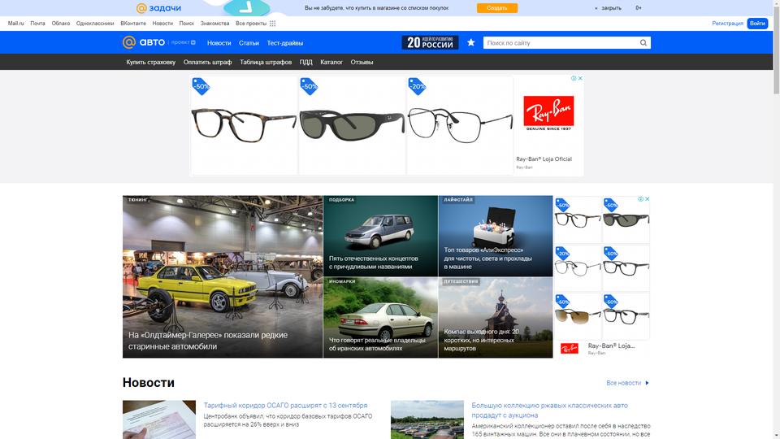Click the ОСАГО news thumbnail image
Screen dimensions: 780x439
coord(159,419)
